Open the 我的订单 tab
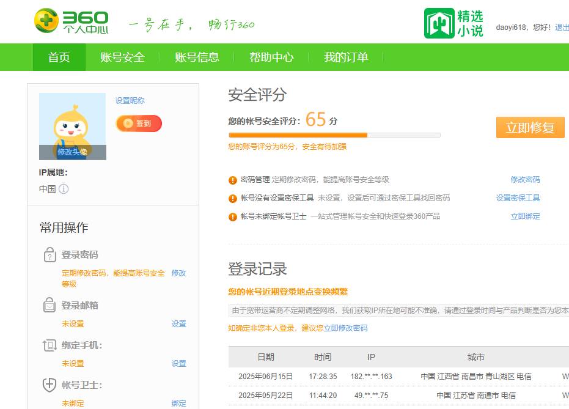569x409 pixels. 345,57
